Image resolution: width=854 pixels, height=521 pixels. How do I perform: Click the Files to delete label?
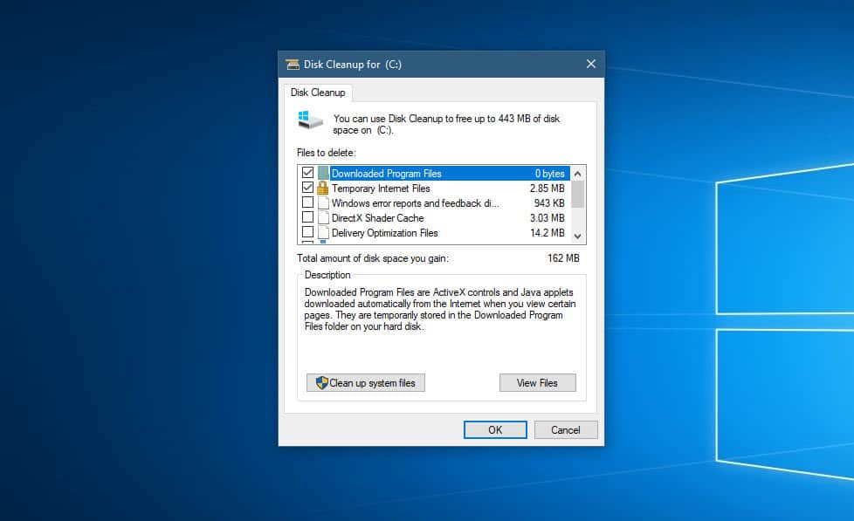327,153
